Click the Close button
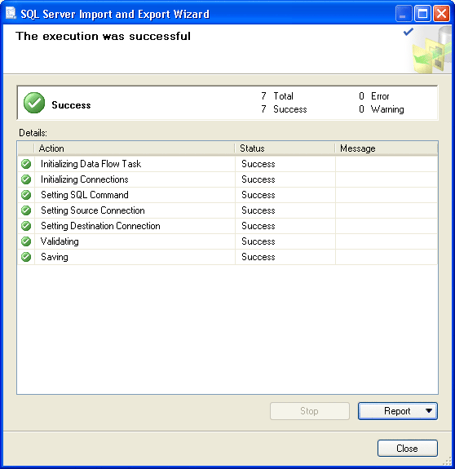The width and height of the screenshot is (455, 469). point(407,449)
